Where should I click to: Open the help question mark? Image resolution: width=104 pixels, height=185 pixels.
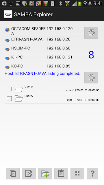[x=92, y=173]
